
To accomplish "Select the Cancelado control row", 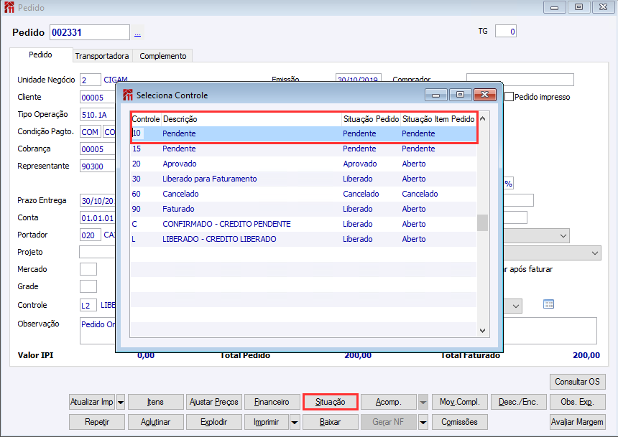I will click(x=303, y=194).
